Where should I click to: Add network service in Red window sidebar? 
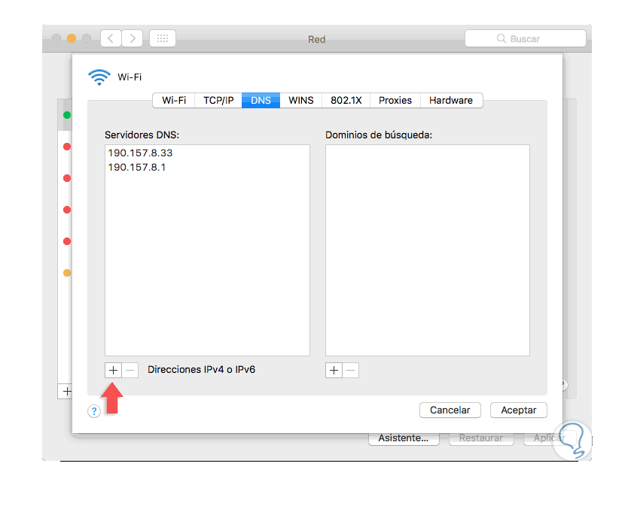pos(66,391)
